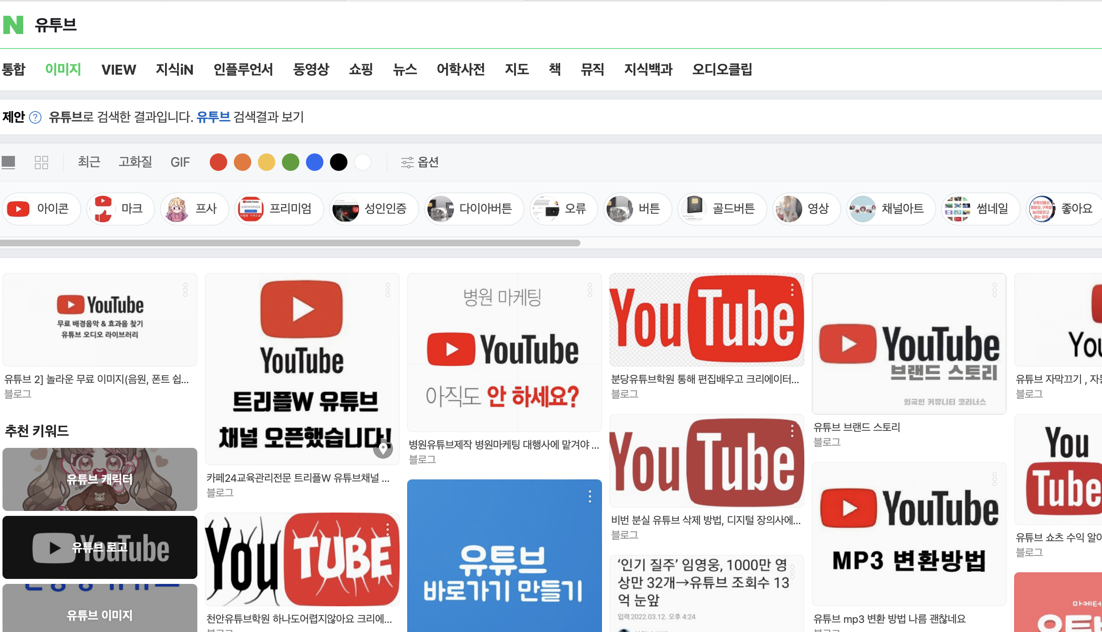The width and height of the screenshot is (1102, 632).
Task: Select the 아이콘 keyword chip
Action: click(41, 209)
